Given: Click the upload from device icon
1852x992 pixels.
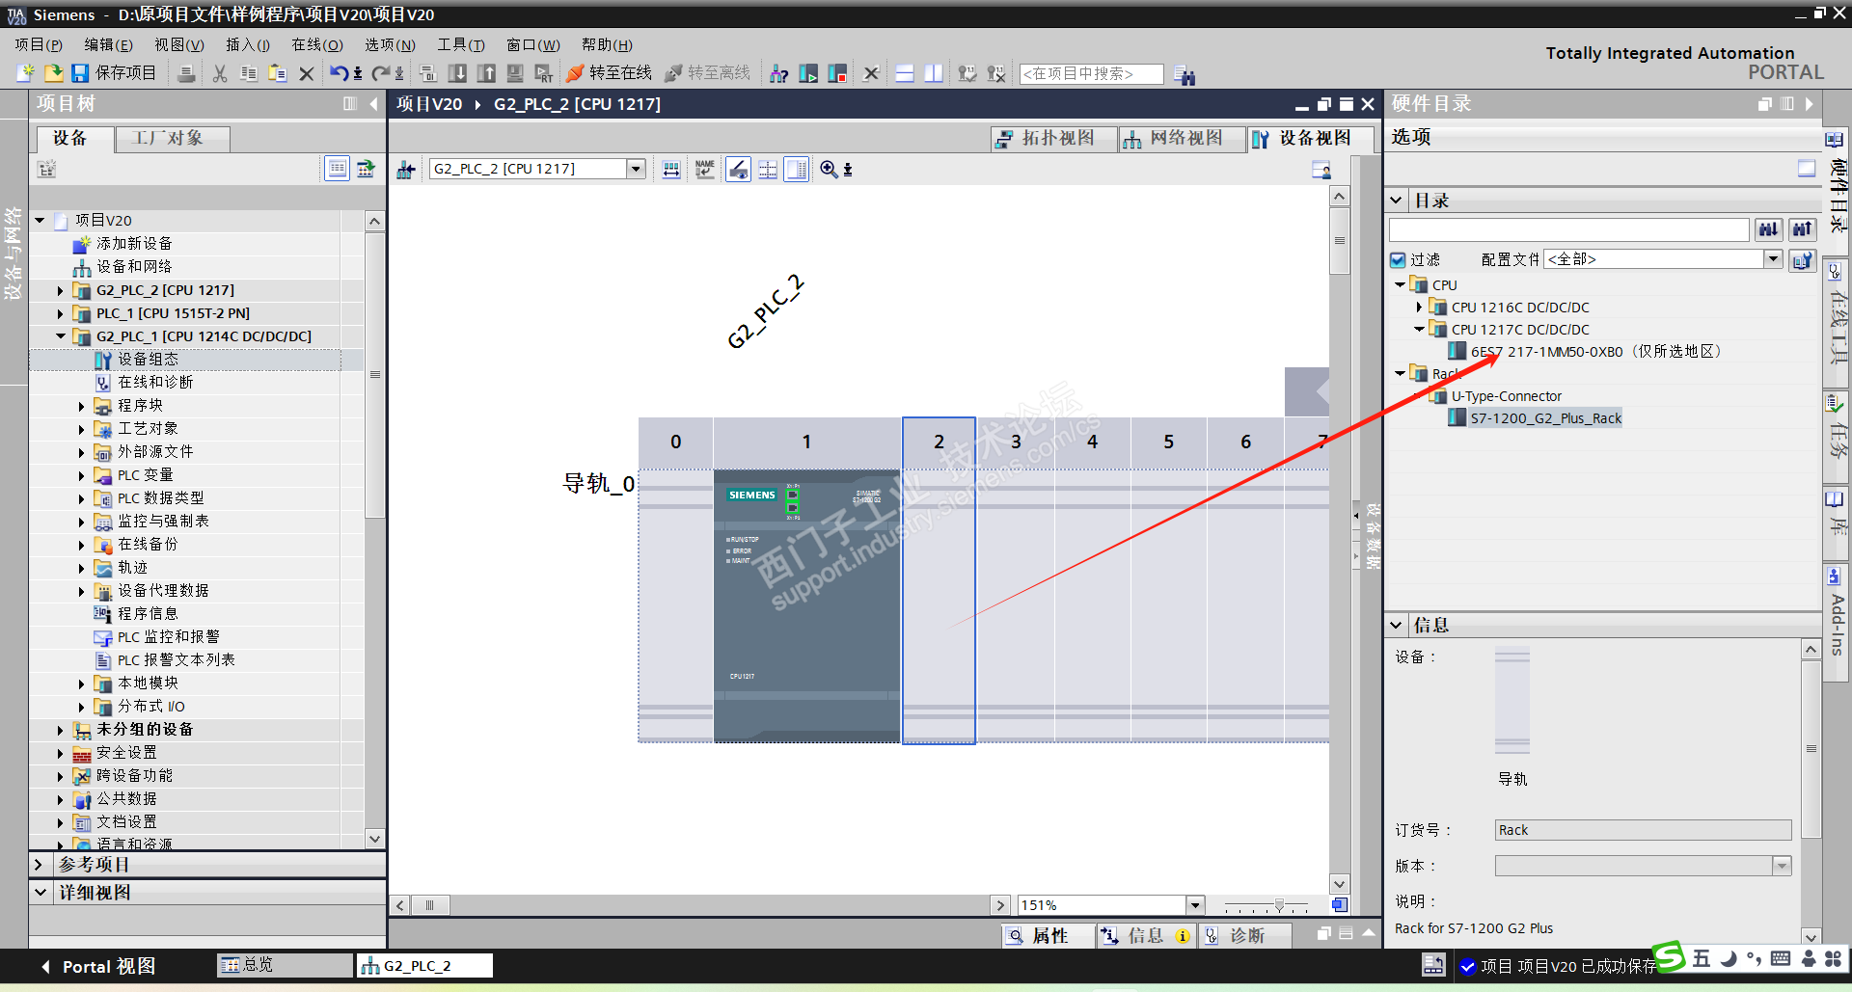Looking at the screenshot, I should 487,73.
